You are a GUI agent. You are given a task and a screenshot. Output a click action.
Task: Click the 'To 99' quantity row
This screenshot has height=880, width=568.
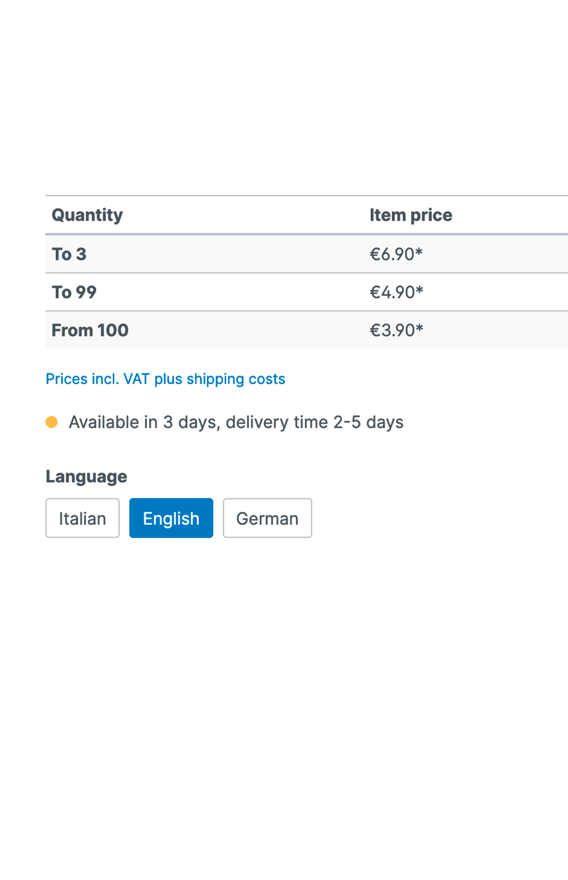(74, 292)
